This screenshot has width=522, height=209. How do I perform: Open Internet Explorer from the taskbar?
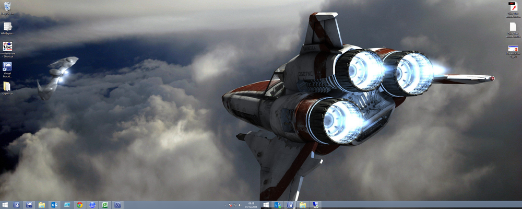click(x=92, y=205)
